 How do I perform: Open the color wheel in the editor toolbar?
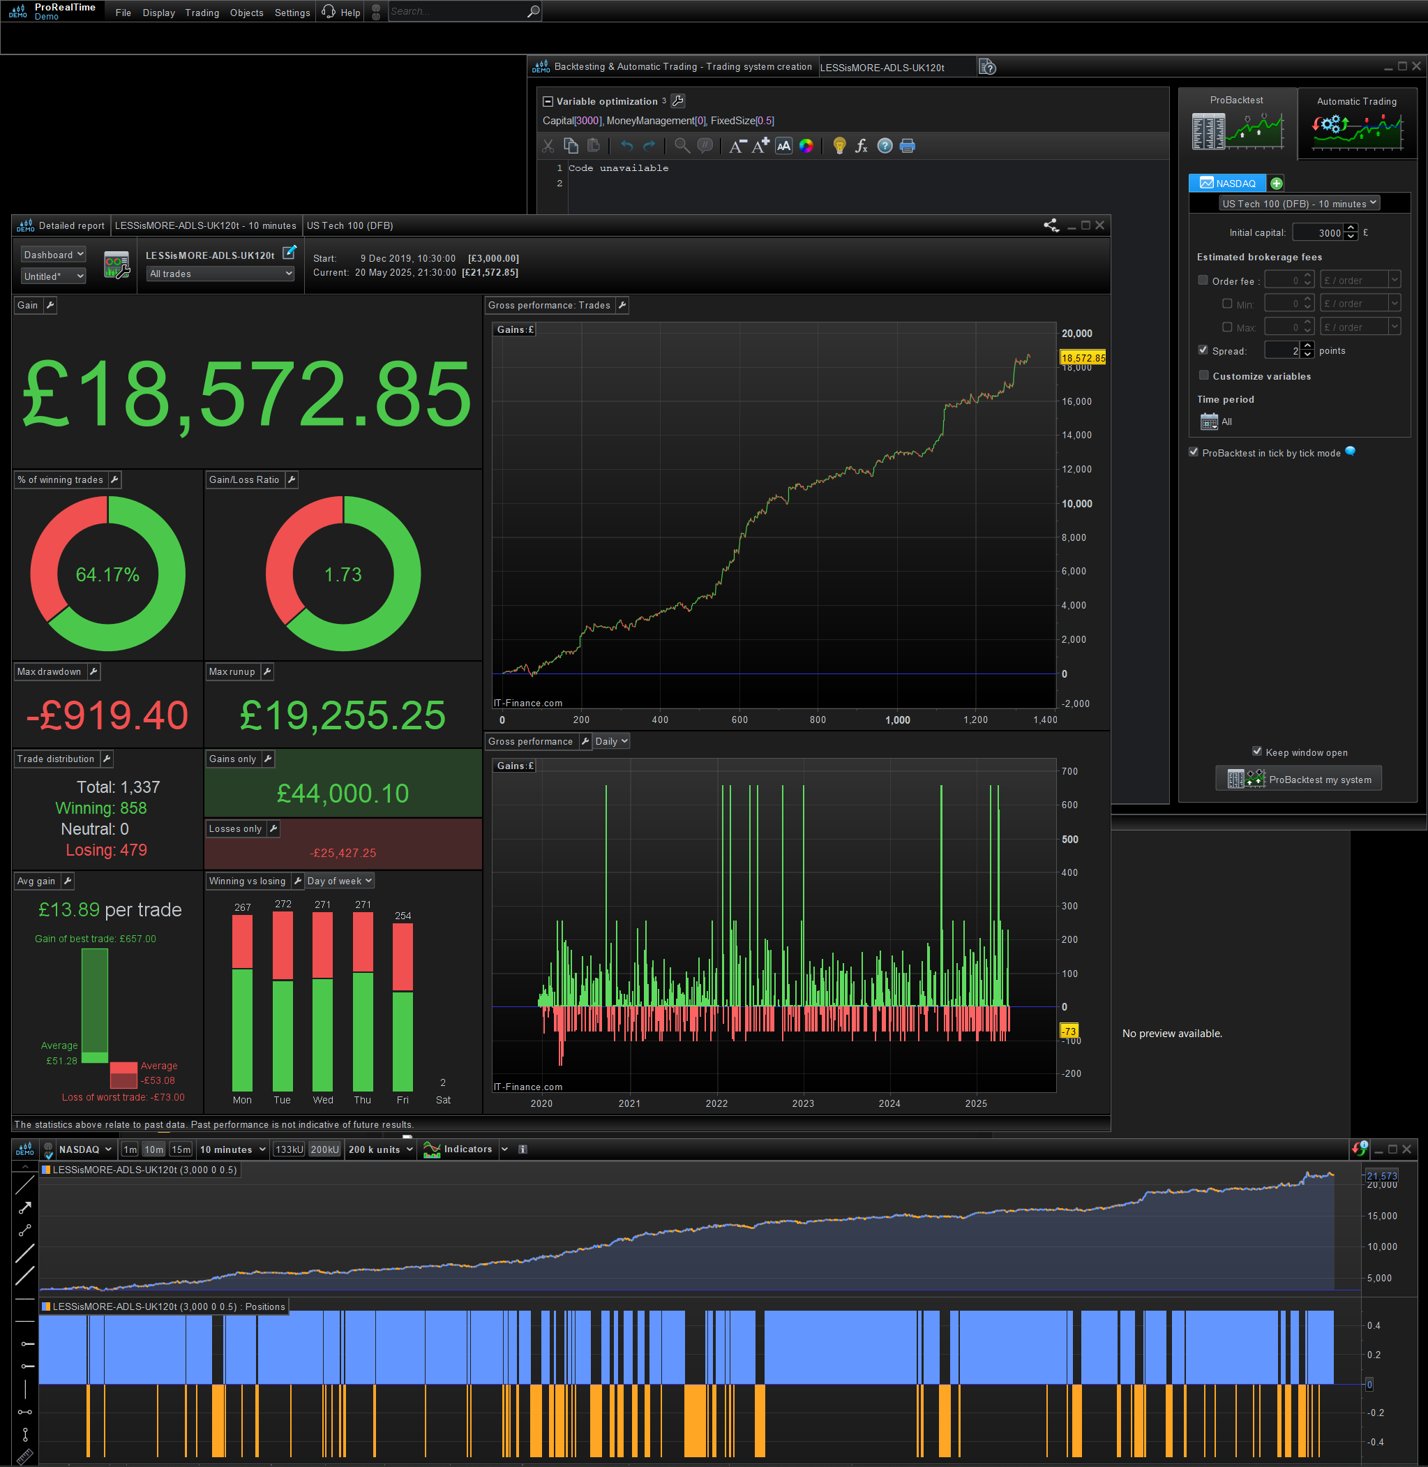point(806,146)
